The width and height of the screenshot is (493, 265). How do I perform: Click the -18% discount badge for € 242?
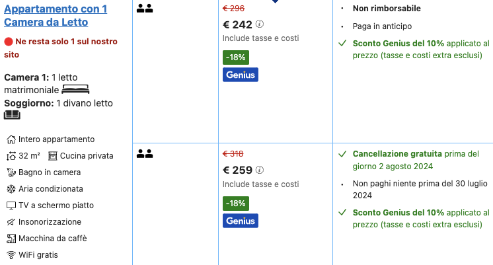click(x=236, y=57)
